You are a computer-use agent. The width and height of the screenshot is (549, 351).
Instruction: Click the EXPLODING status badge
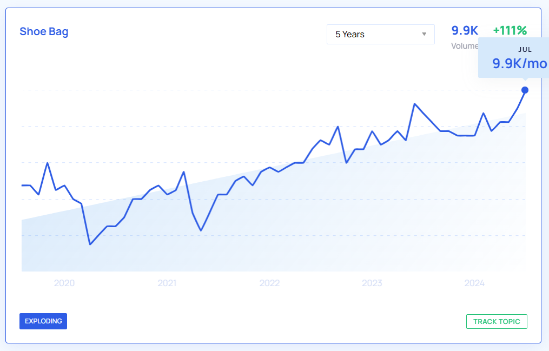[x=43, y=321]
